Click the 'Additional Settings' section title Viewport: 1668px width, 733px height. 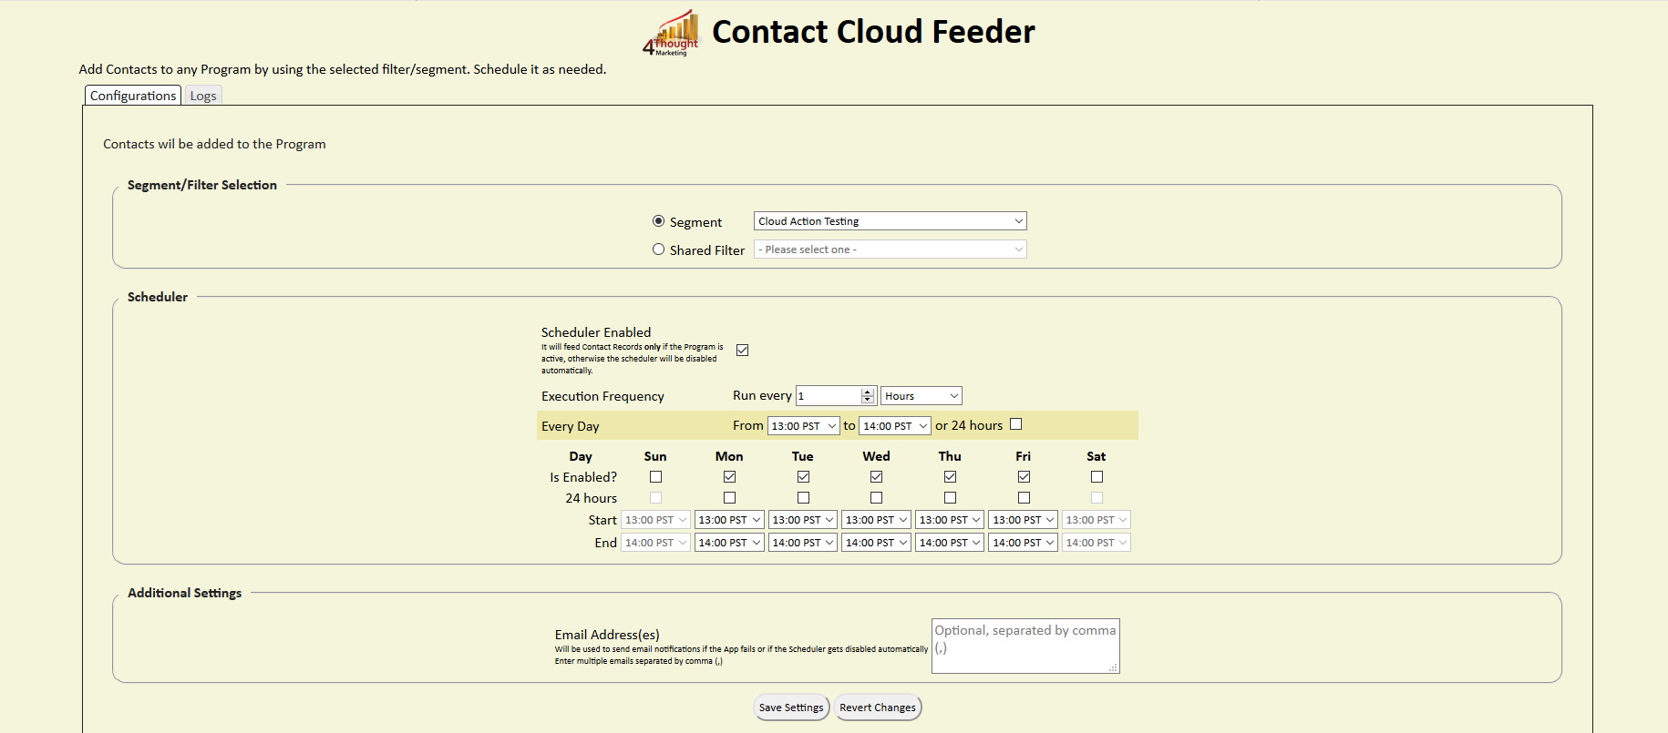point(185,593)
